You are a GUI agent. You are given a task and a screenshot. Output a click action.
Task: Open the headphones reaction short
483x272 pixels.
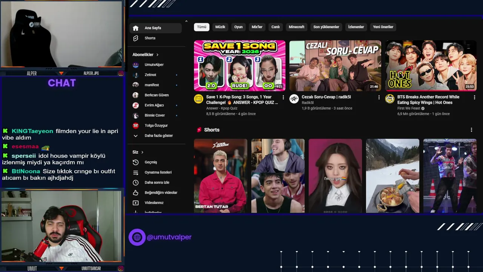pos(278,176)
